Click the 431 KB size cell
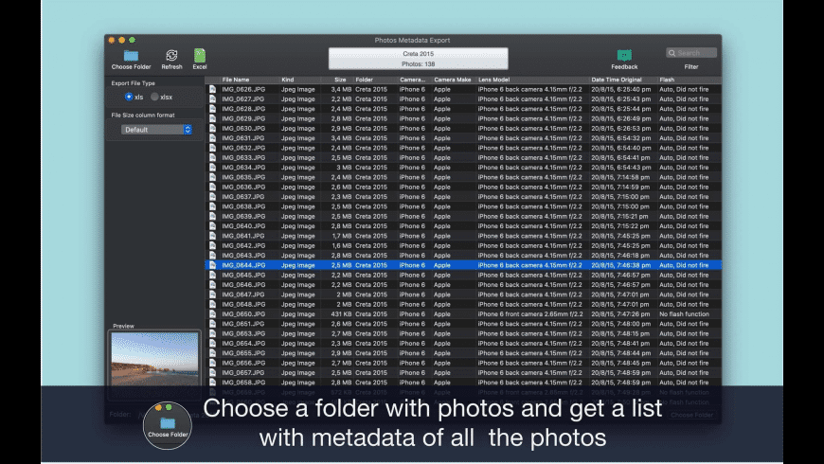 click(341, 314)
